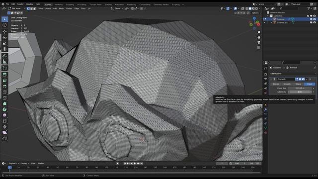318x179 pixels.
Task: Select the Move tool
Action: click(x=4, y=31)
